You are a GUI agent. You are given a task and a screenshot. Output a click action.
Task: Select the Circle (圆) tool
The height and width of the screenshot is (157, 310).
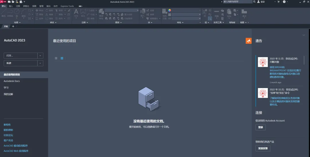tap(17, 13)
